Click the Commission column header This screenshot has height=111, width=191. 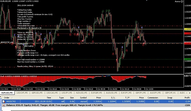[x=153, y=98]
